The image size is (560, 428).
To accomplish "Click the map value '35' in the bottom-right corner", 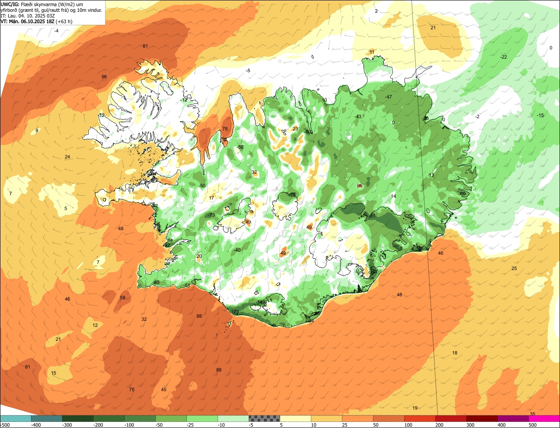I will coord(532,414).
